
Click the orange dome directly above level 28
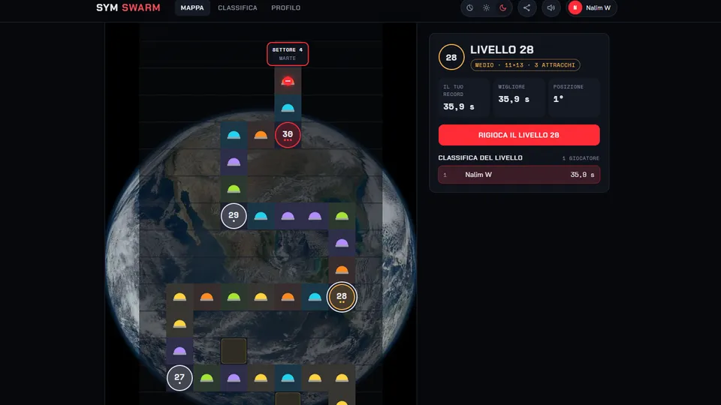342,270
